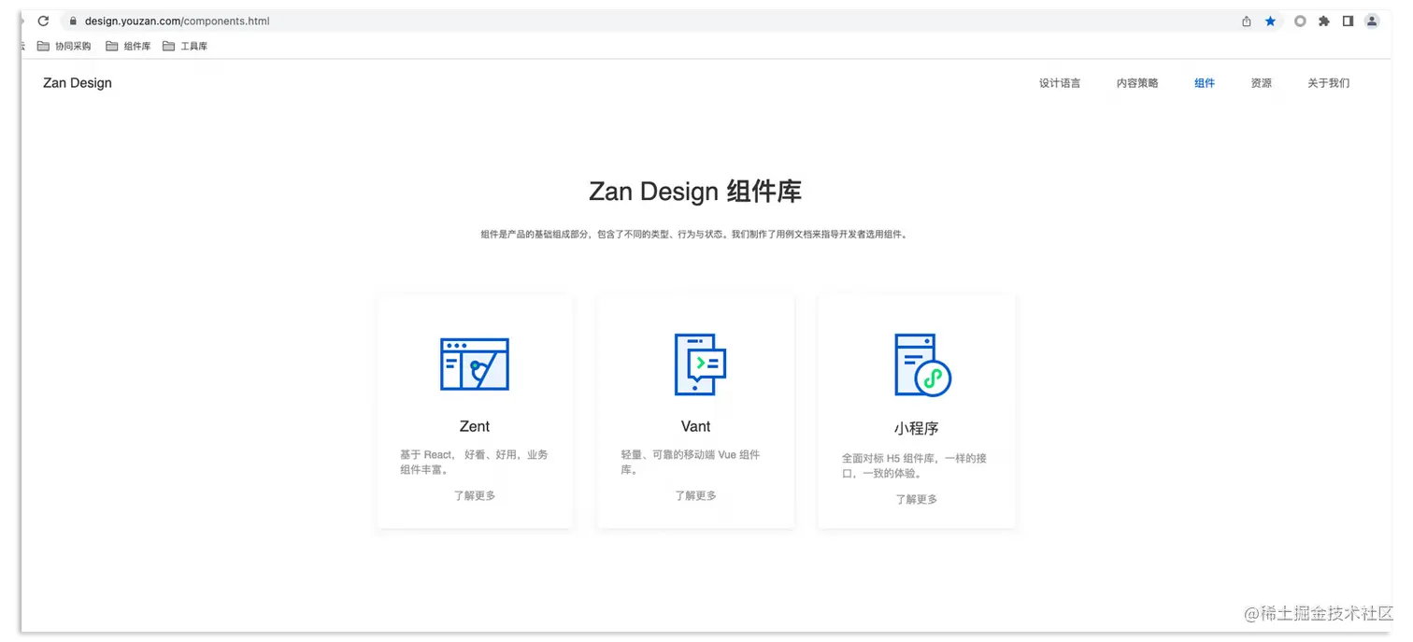Click the intro sentence under the heading
Screen dimensions: 1413x642
click(x=695, y=235)
